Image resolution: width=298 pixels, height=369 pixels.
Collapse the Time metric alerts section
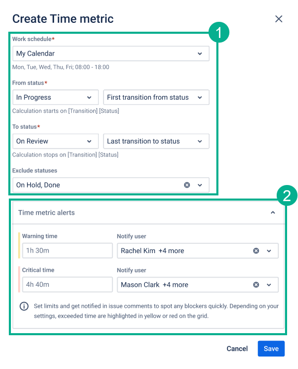click(x=273, y=213)
